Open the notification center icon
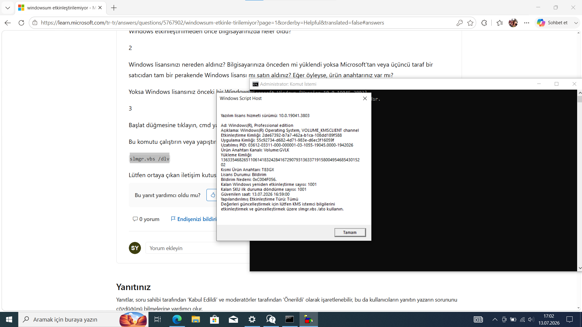Viewport: 582px width, 327px height. tap(570, 319)
